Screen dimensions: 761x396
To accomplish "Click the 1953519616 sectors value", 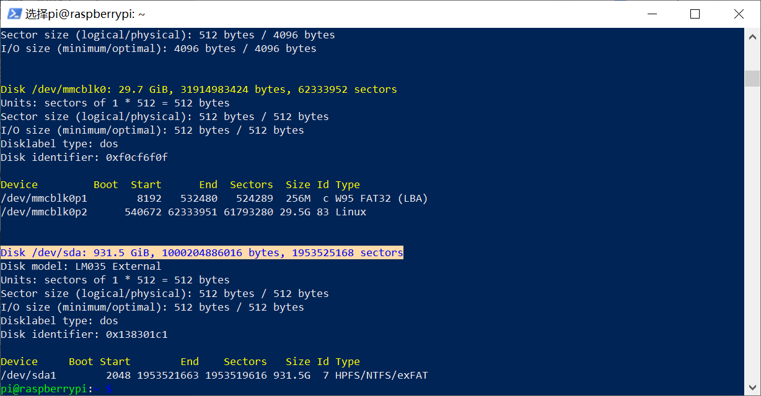I will pos(236,375).
